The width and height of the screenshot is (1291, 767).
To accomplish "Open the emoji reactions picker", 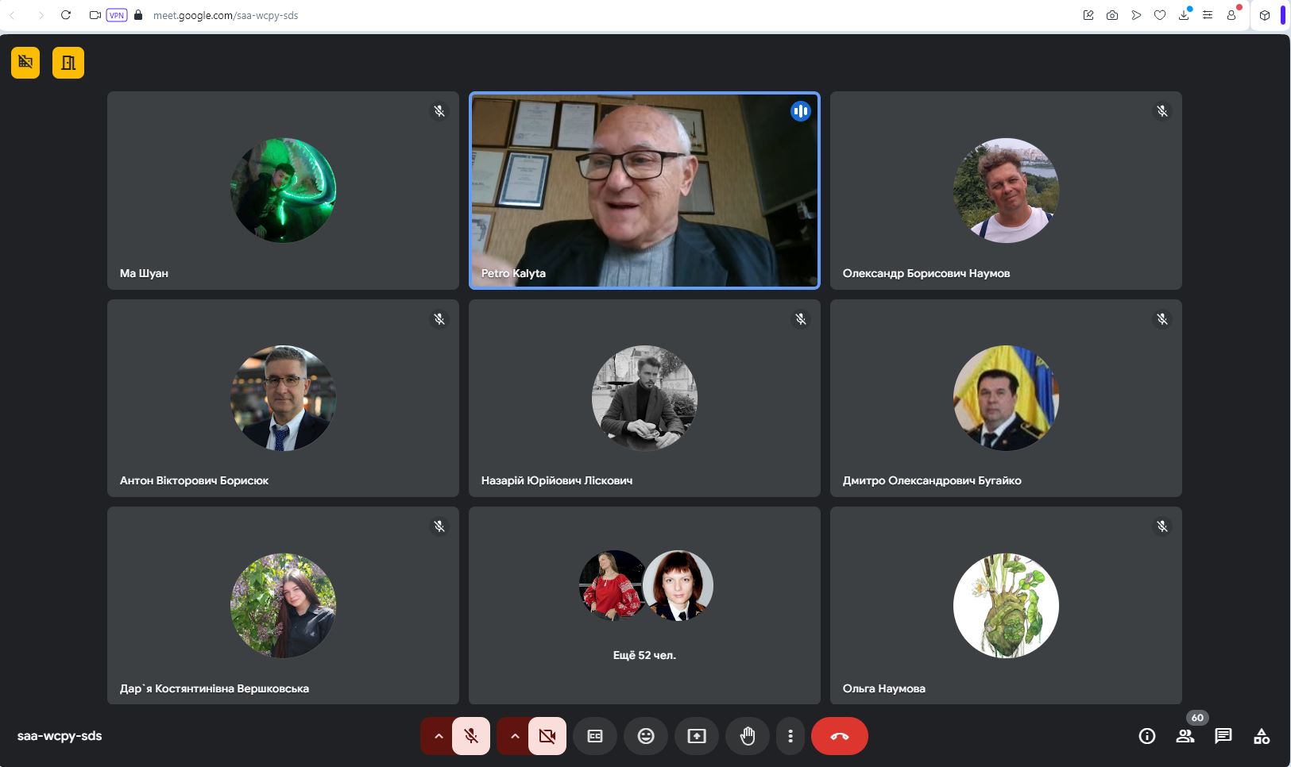I will pyautogui.click(x=646, y=736).
